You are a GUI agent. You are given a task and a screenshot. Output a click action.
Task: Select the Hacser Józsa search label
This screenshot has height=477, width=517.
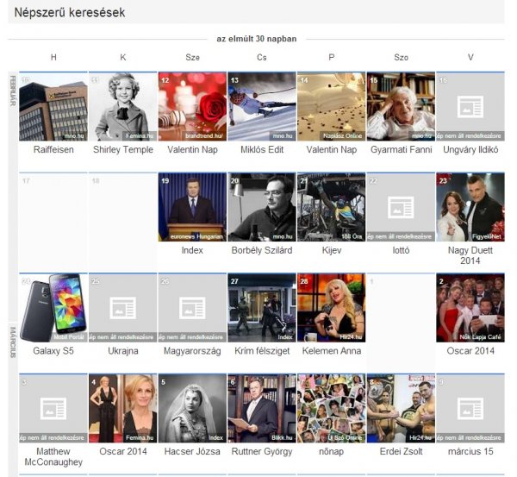tap(192, 451)
